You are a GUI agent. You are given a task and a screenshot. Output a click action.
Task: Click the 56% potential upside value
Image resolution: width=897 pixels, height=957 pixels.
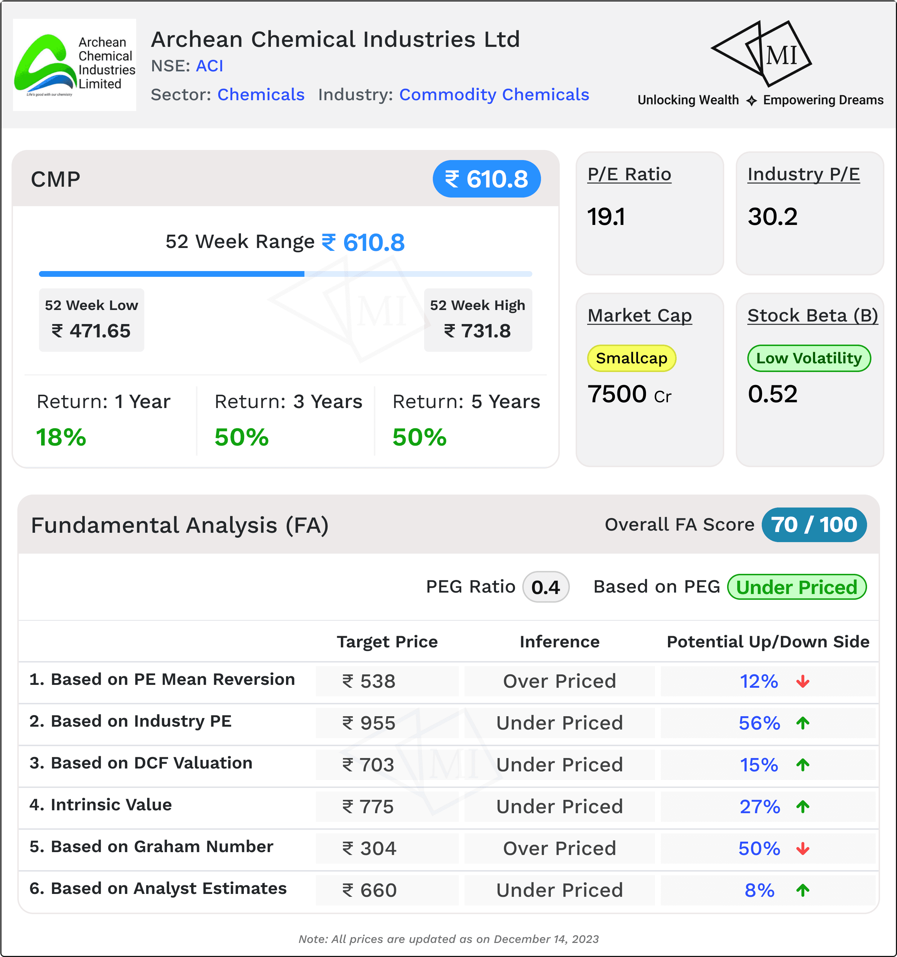(x=760, y=723)
